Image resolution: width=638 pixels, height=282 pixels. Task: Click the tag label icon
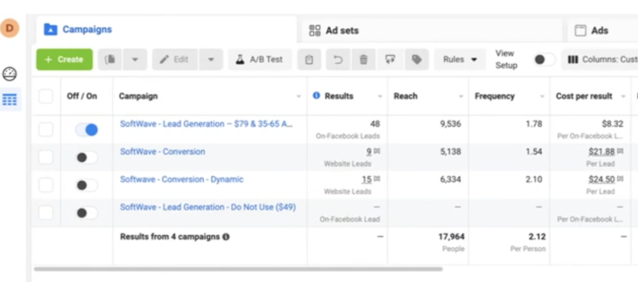[x=417, y=60]
